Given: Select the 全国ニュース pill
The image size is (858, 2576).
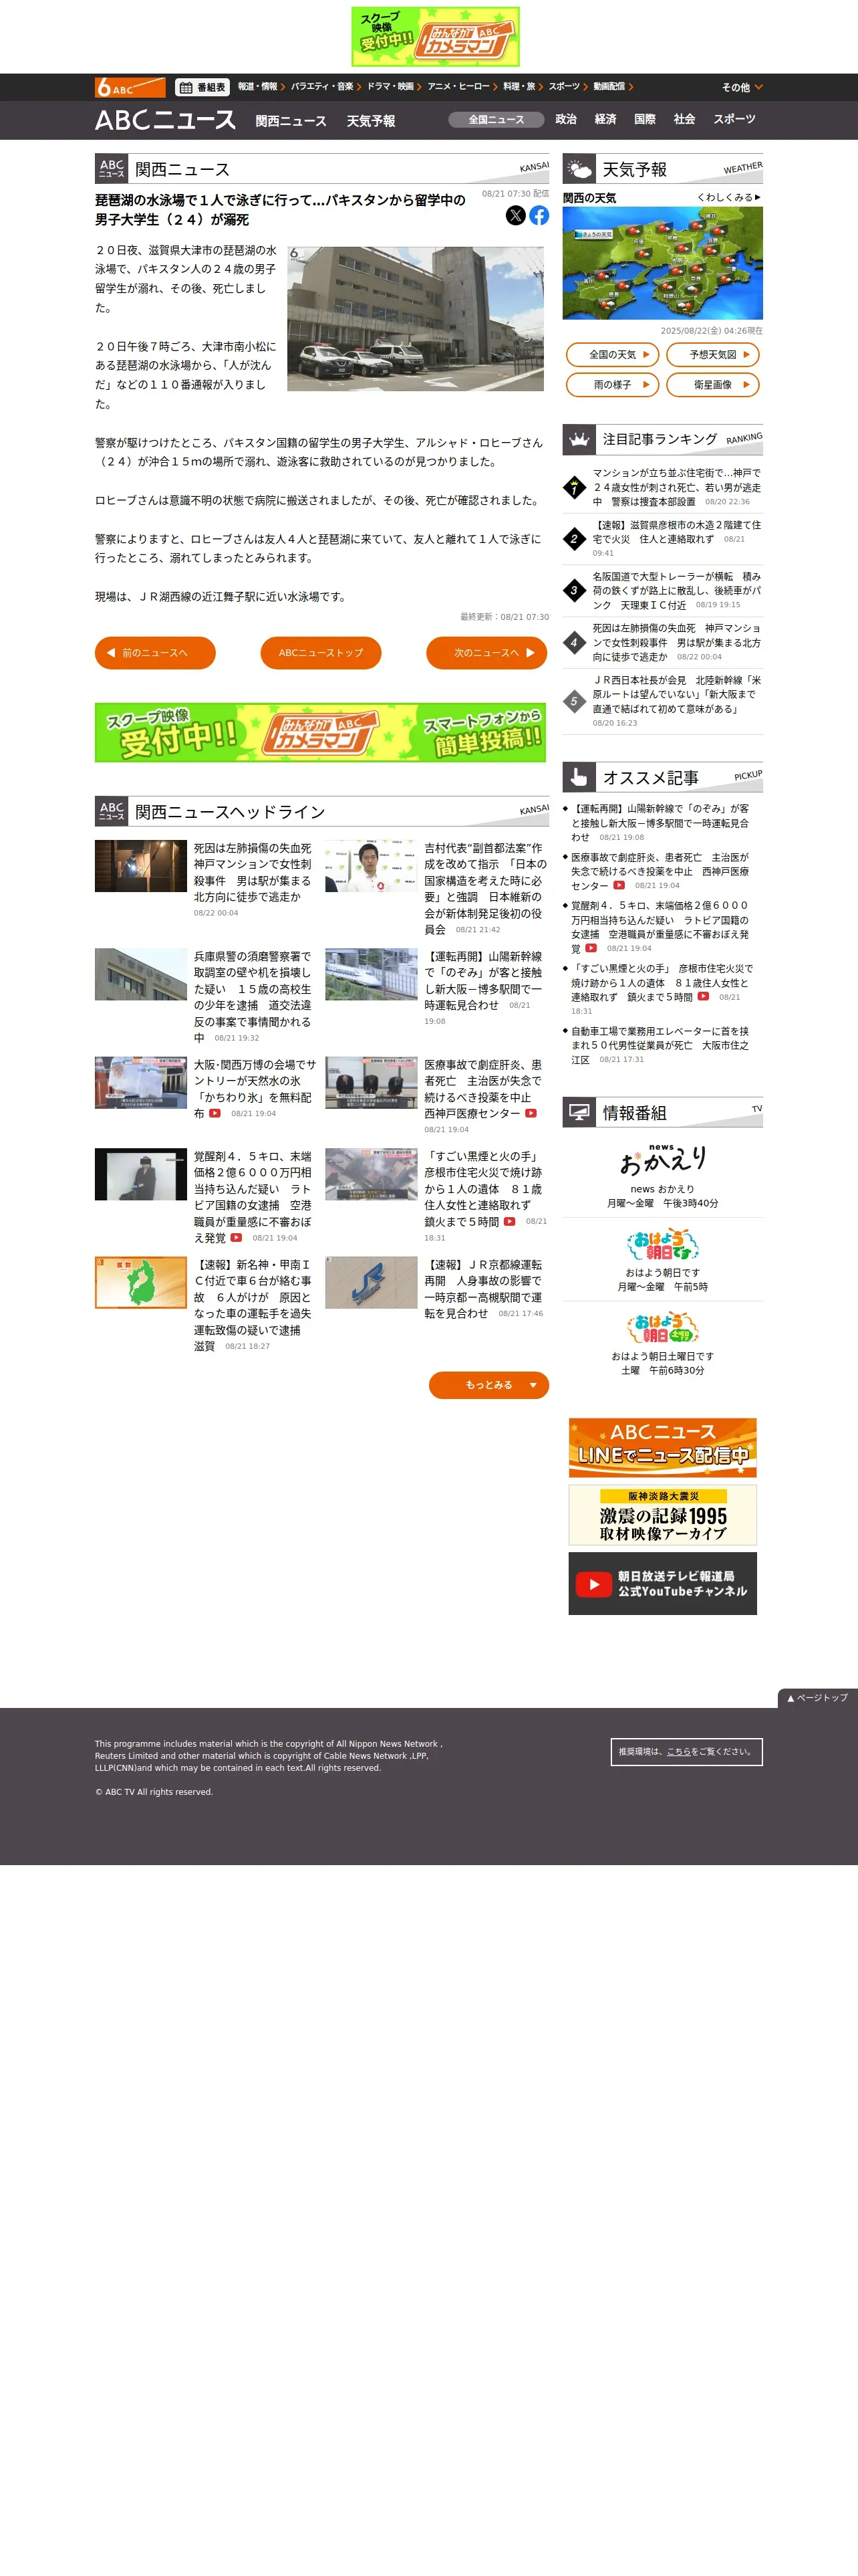Looking at the screenshot, I should tap(495, 120).
